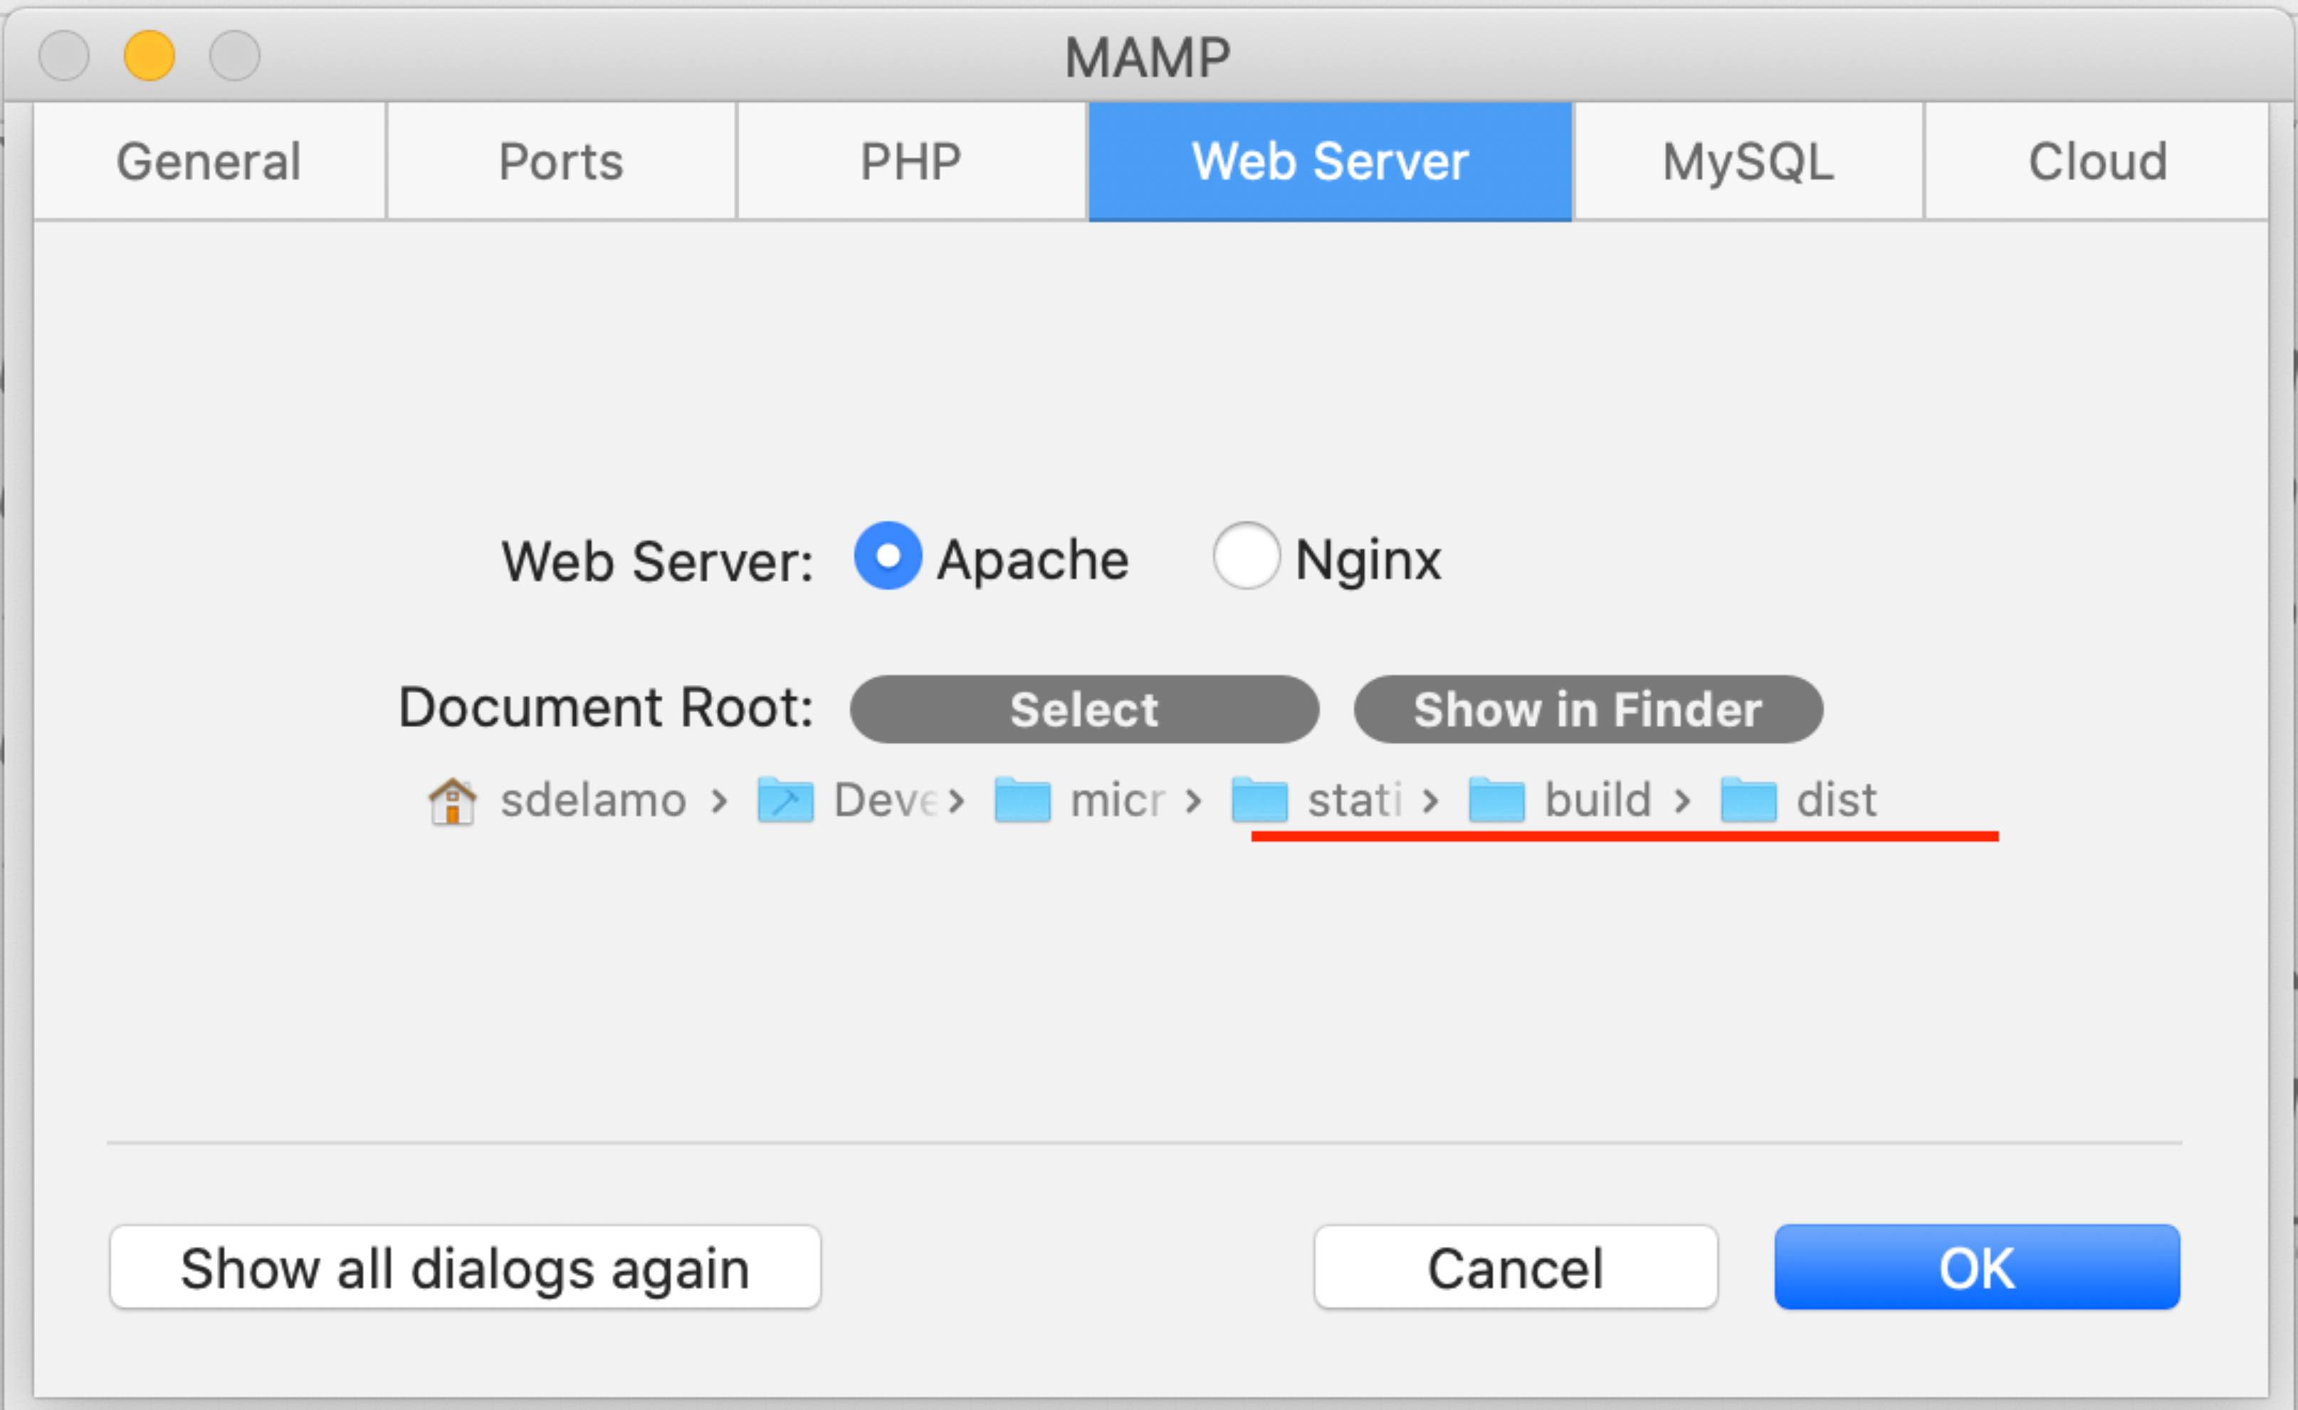Image resolution: width=2298 pixels, height=1410 pixels.
Task: Open the MySQL settings tab
Action: point(1748,162)
